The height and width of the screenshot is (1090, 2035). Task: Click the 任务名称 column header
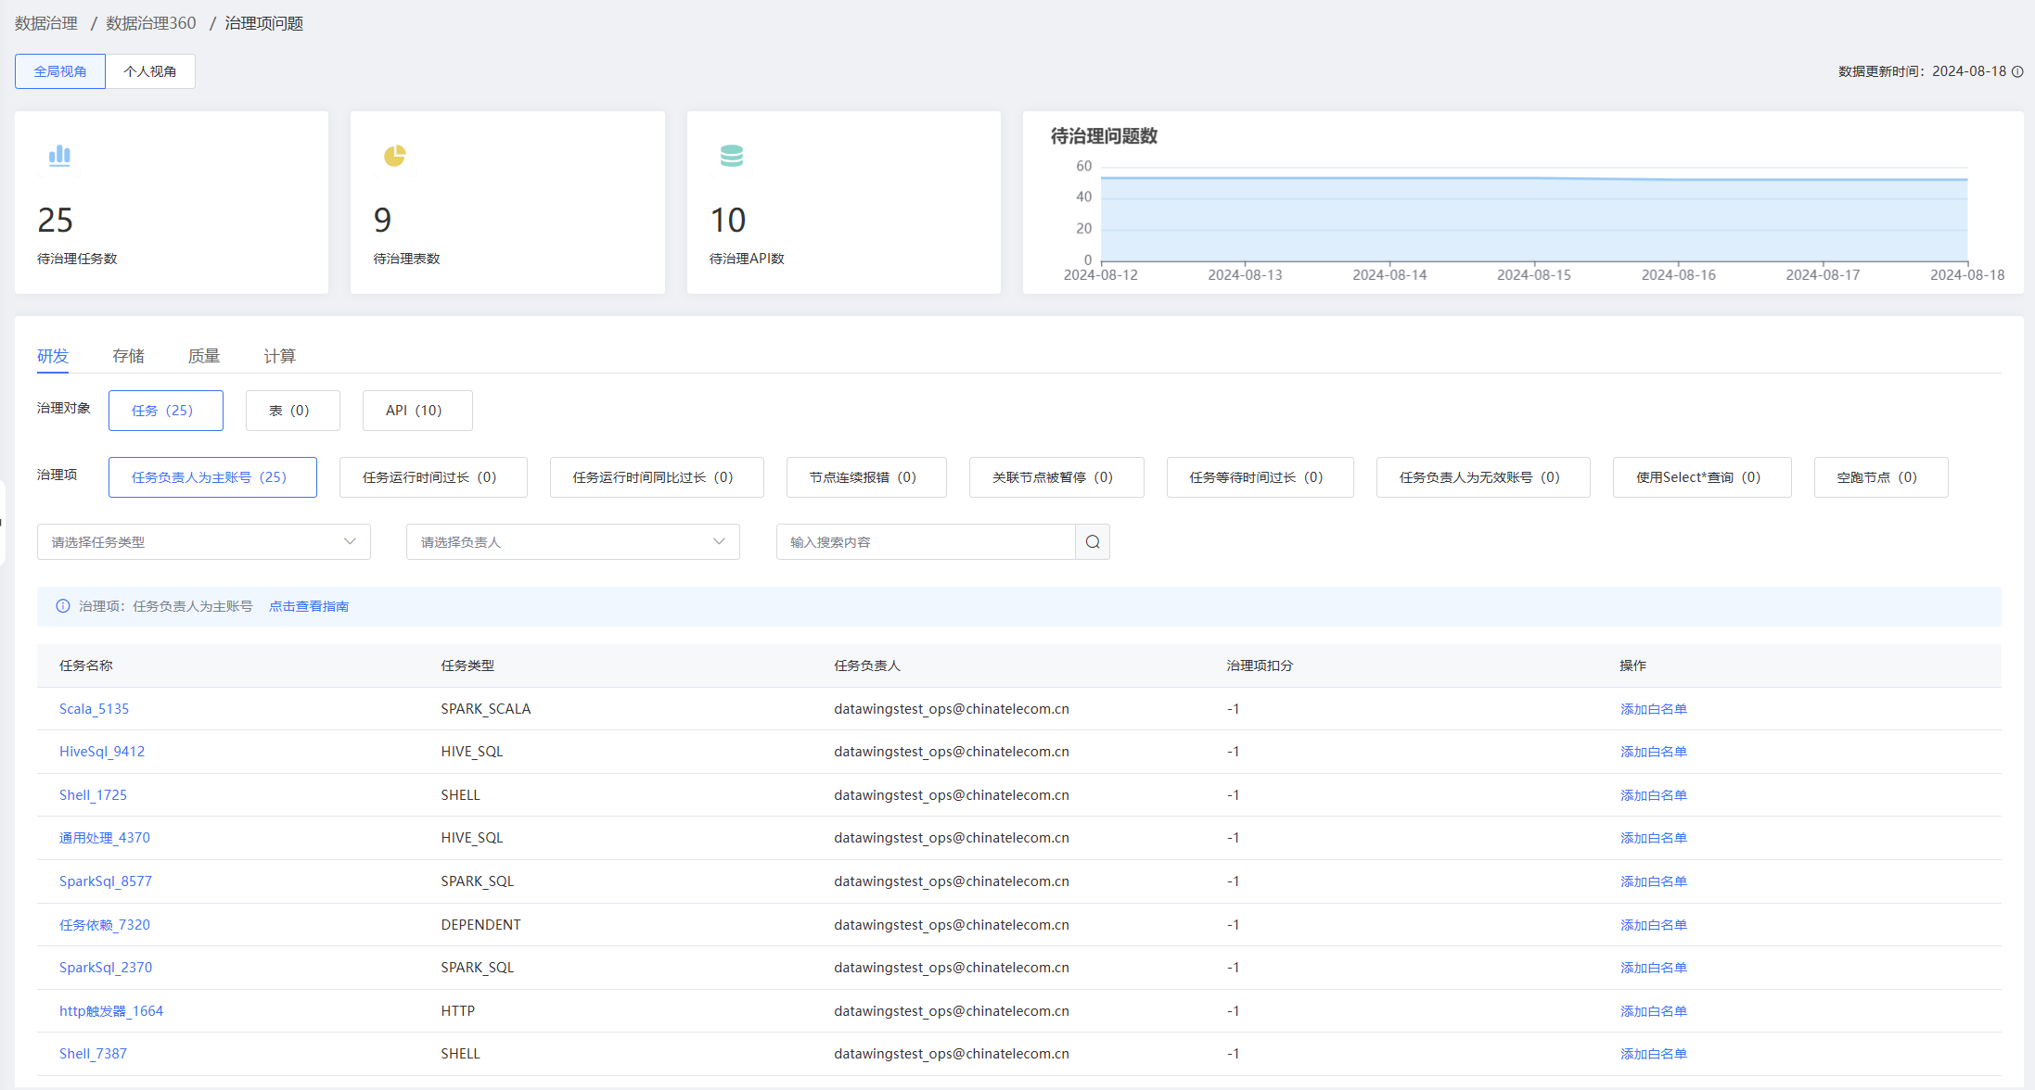tap(86, 665)
